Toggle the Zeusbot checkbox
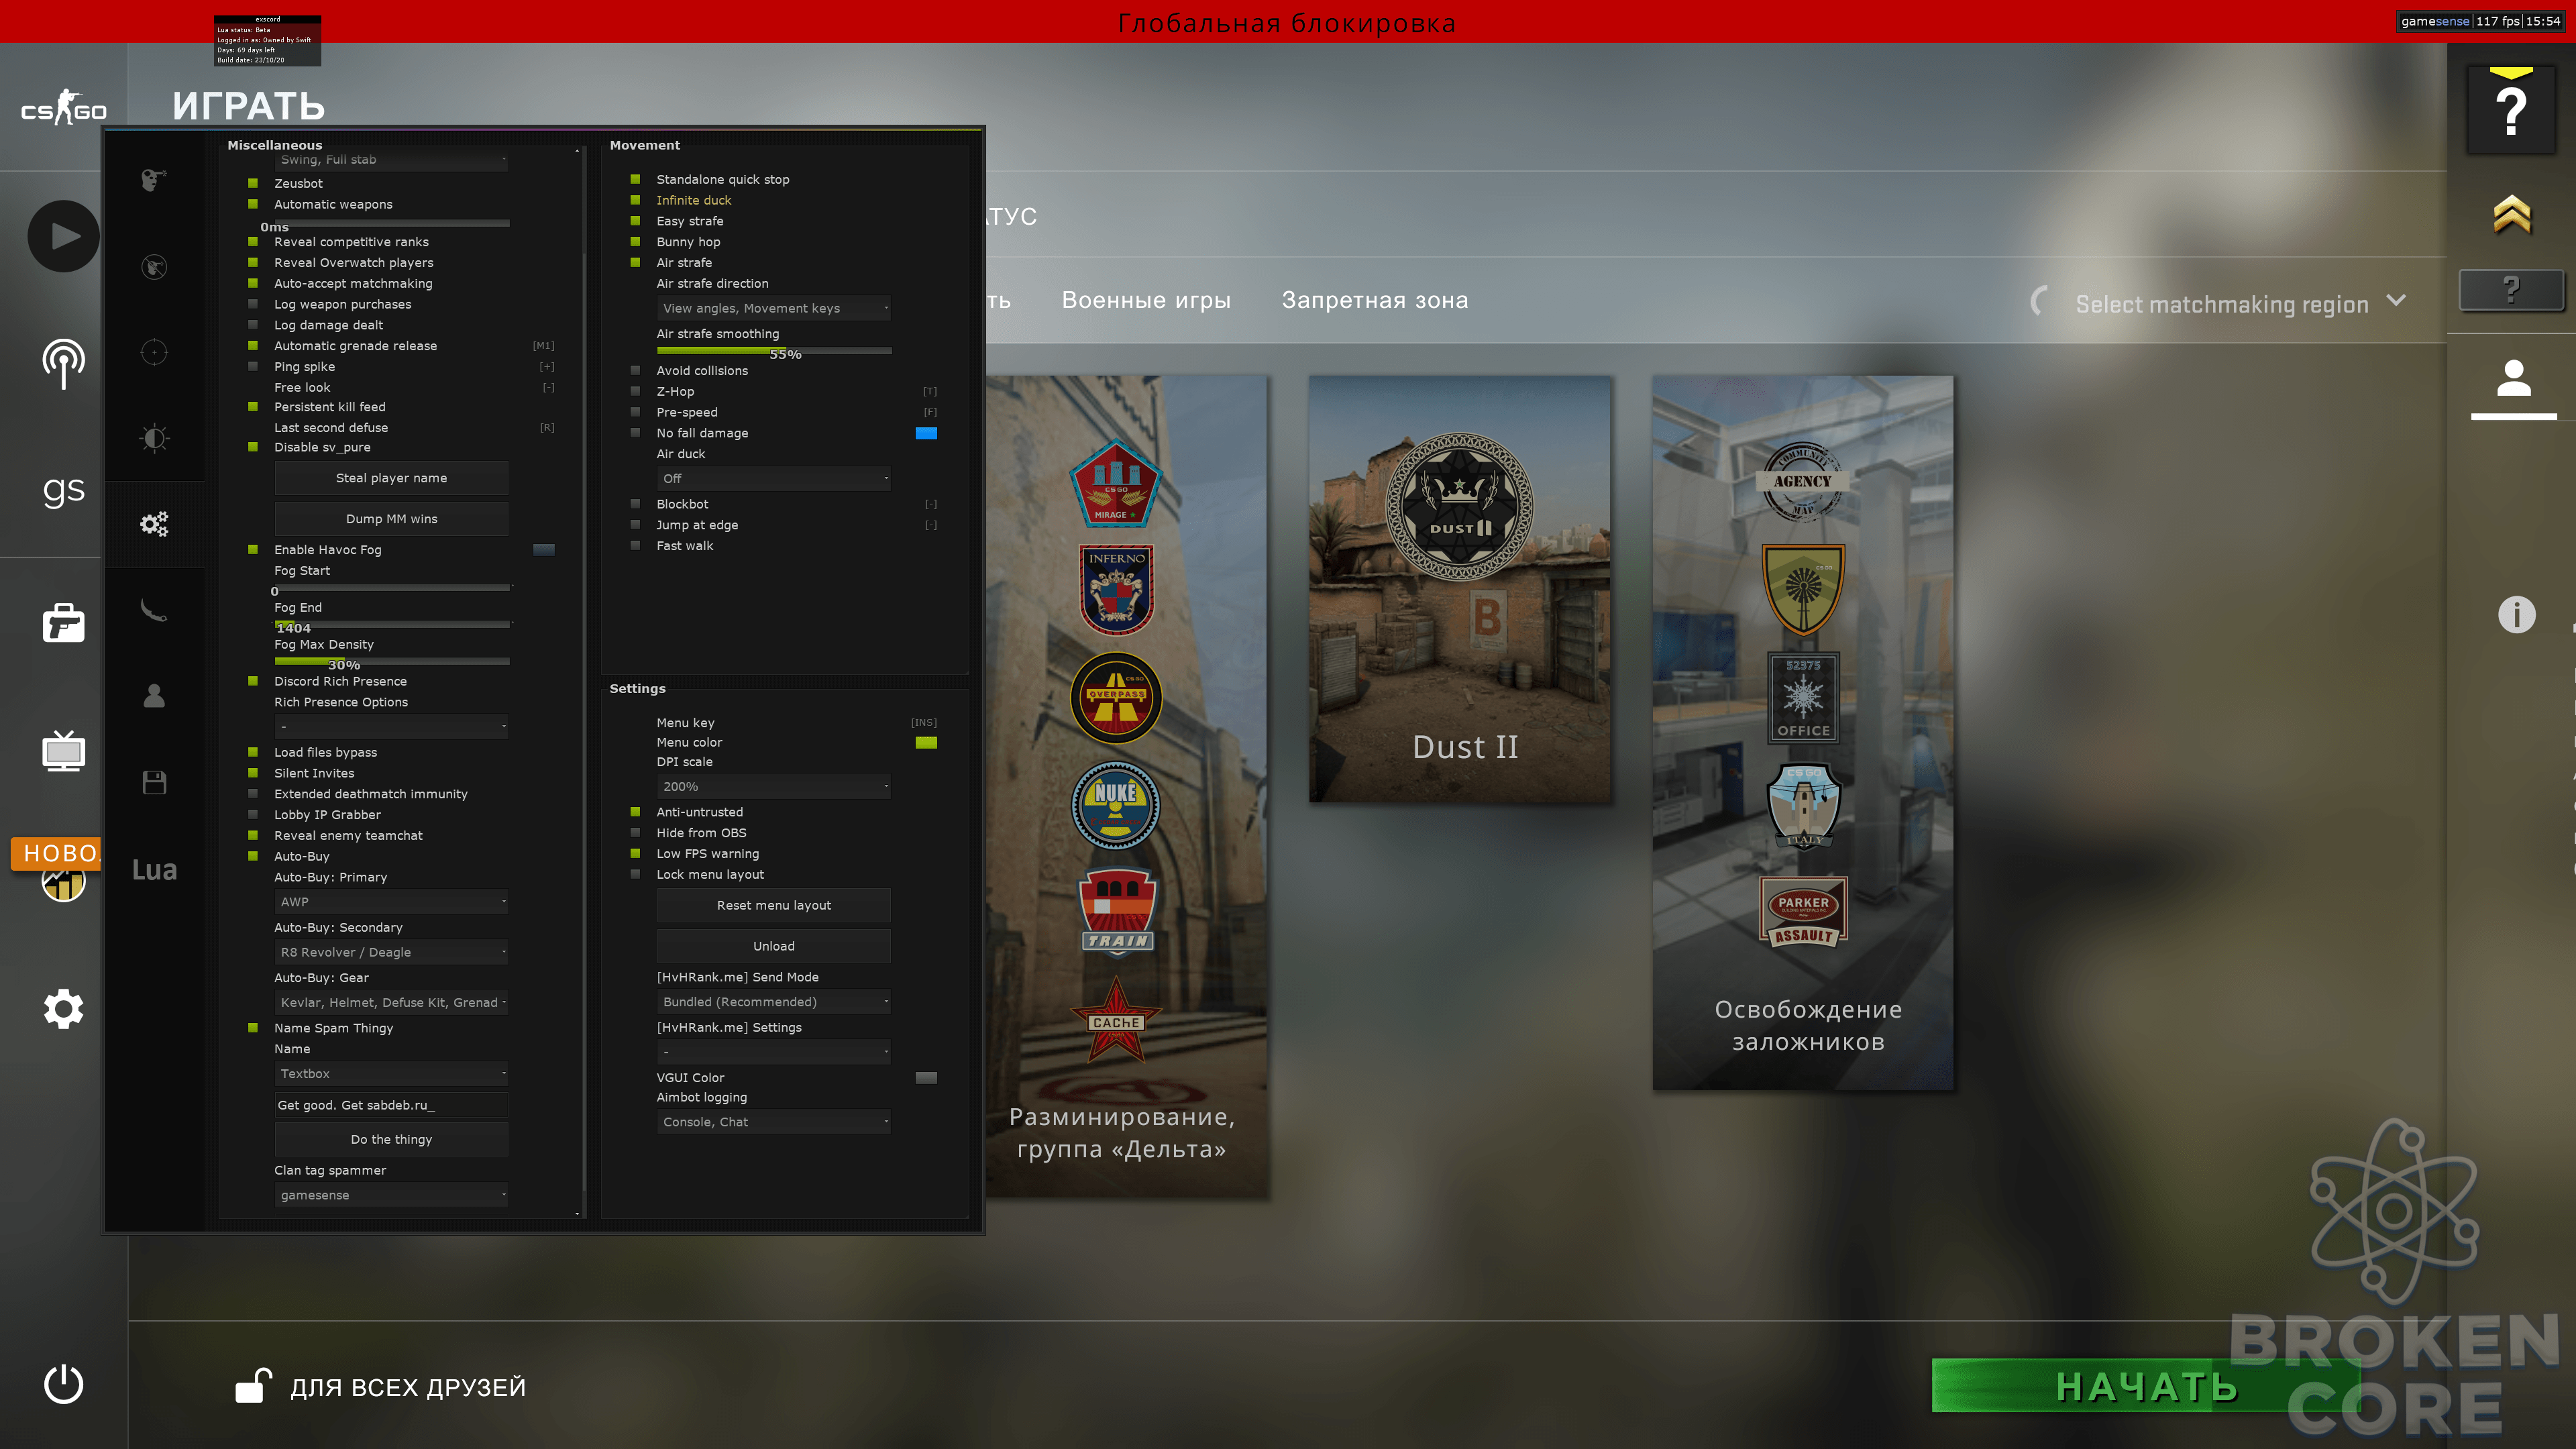2576x1449 pixels. (x=253, y=183)
